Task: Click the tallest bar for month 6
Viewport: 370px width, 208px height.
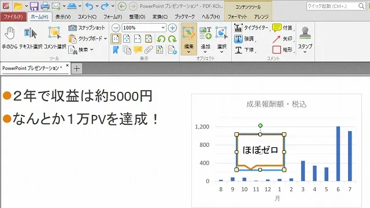Action: click(338, 154)
